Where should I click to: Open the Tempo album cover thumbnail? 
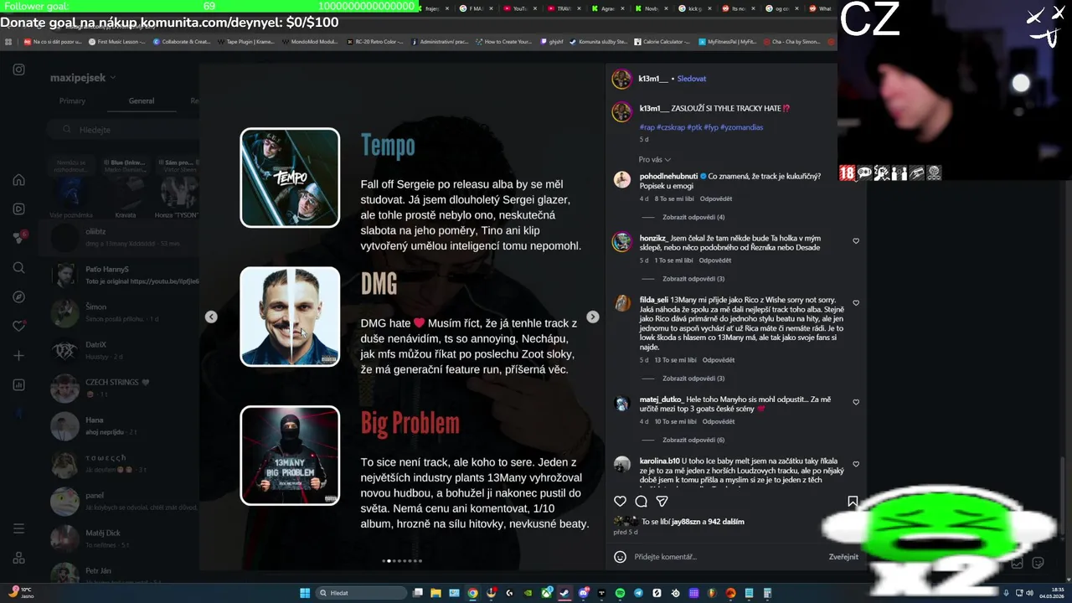point(290,178)
